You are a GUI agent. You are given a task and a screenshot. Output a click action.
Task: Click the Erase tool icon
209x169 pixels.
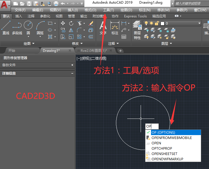coord(91,23)
